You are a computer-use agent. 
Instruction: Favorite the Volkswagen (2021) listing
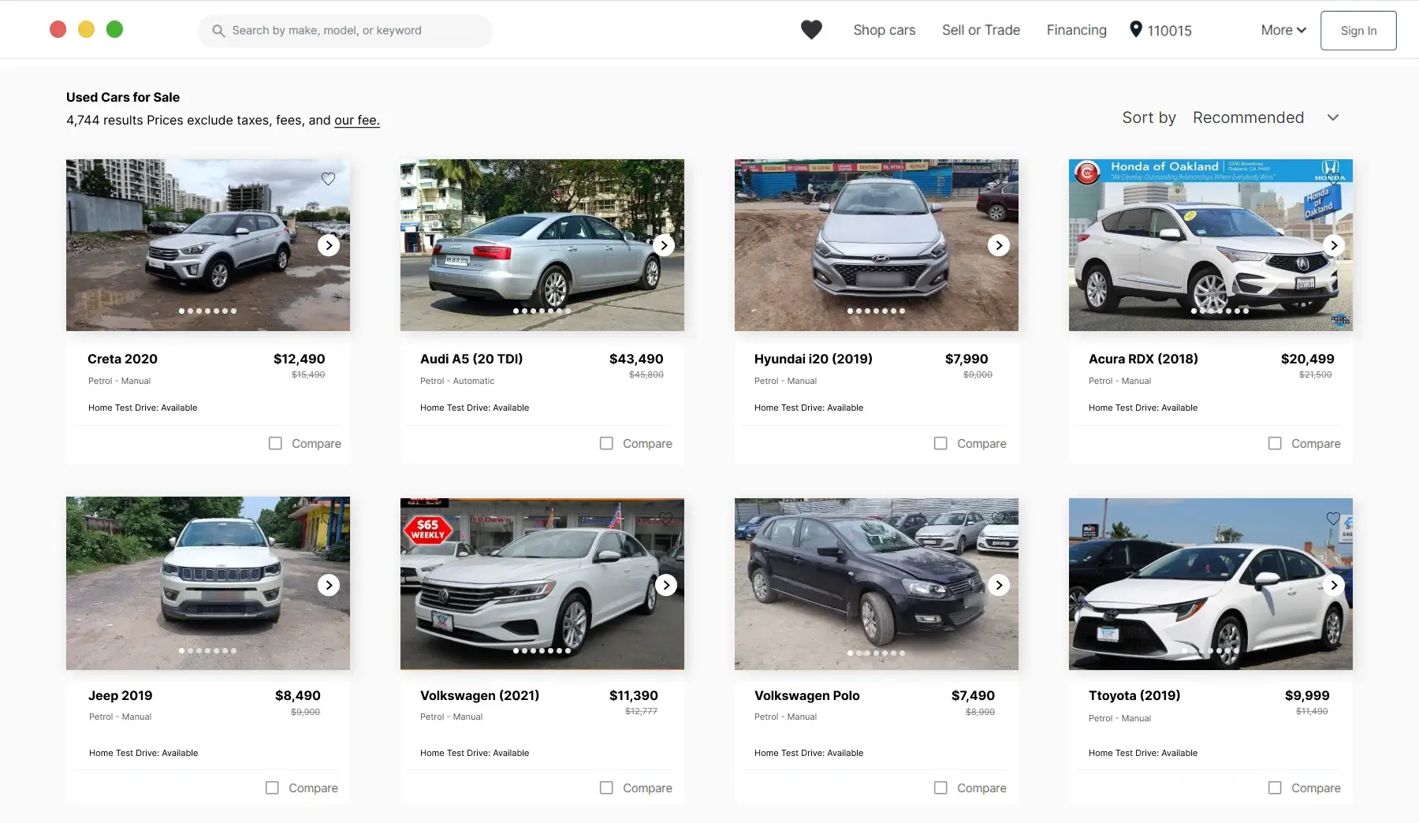(665, 519)
